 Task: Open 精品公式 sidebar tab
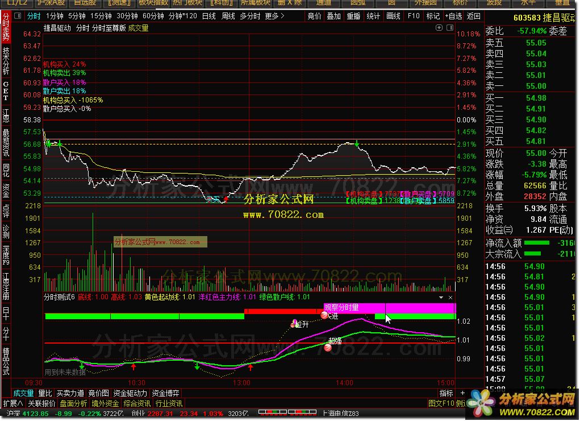[6, 361]
